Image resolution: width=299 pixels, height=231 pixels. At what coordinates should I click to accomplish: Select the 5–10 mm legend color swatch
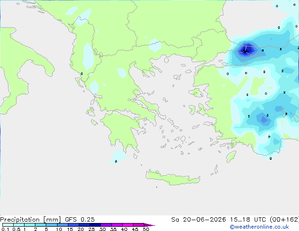click(51, 225)
